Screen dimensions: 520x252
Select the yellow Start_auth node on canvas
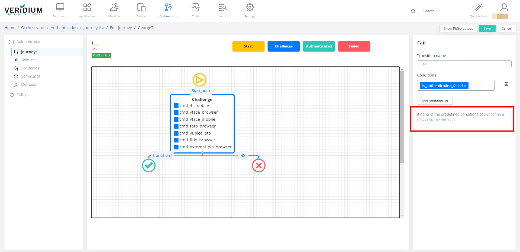(199, 80)
